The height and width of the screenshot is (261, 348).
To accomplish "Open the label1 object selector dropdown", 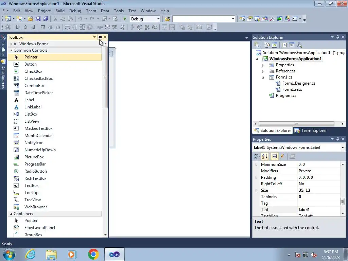I will point(343,147).
